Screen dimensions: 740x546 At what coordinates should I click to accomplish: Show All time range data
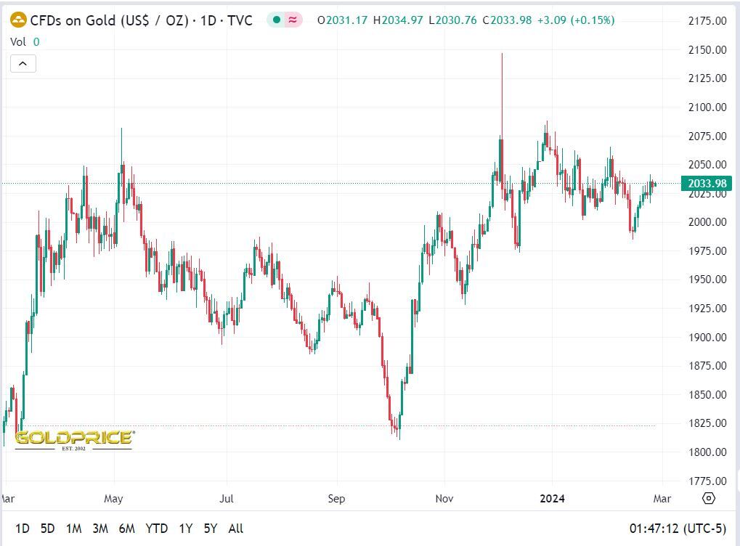pos(235,529)
